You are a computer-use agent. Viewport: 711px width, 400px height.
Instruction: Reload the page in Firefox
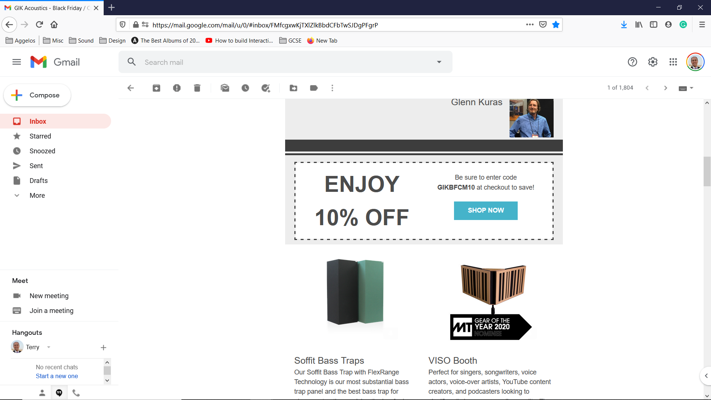click(39, 24)
